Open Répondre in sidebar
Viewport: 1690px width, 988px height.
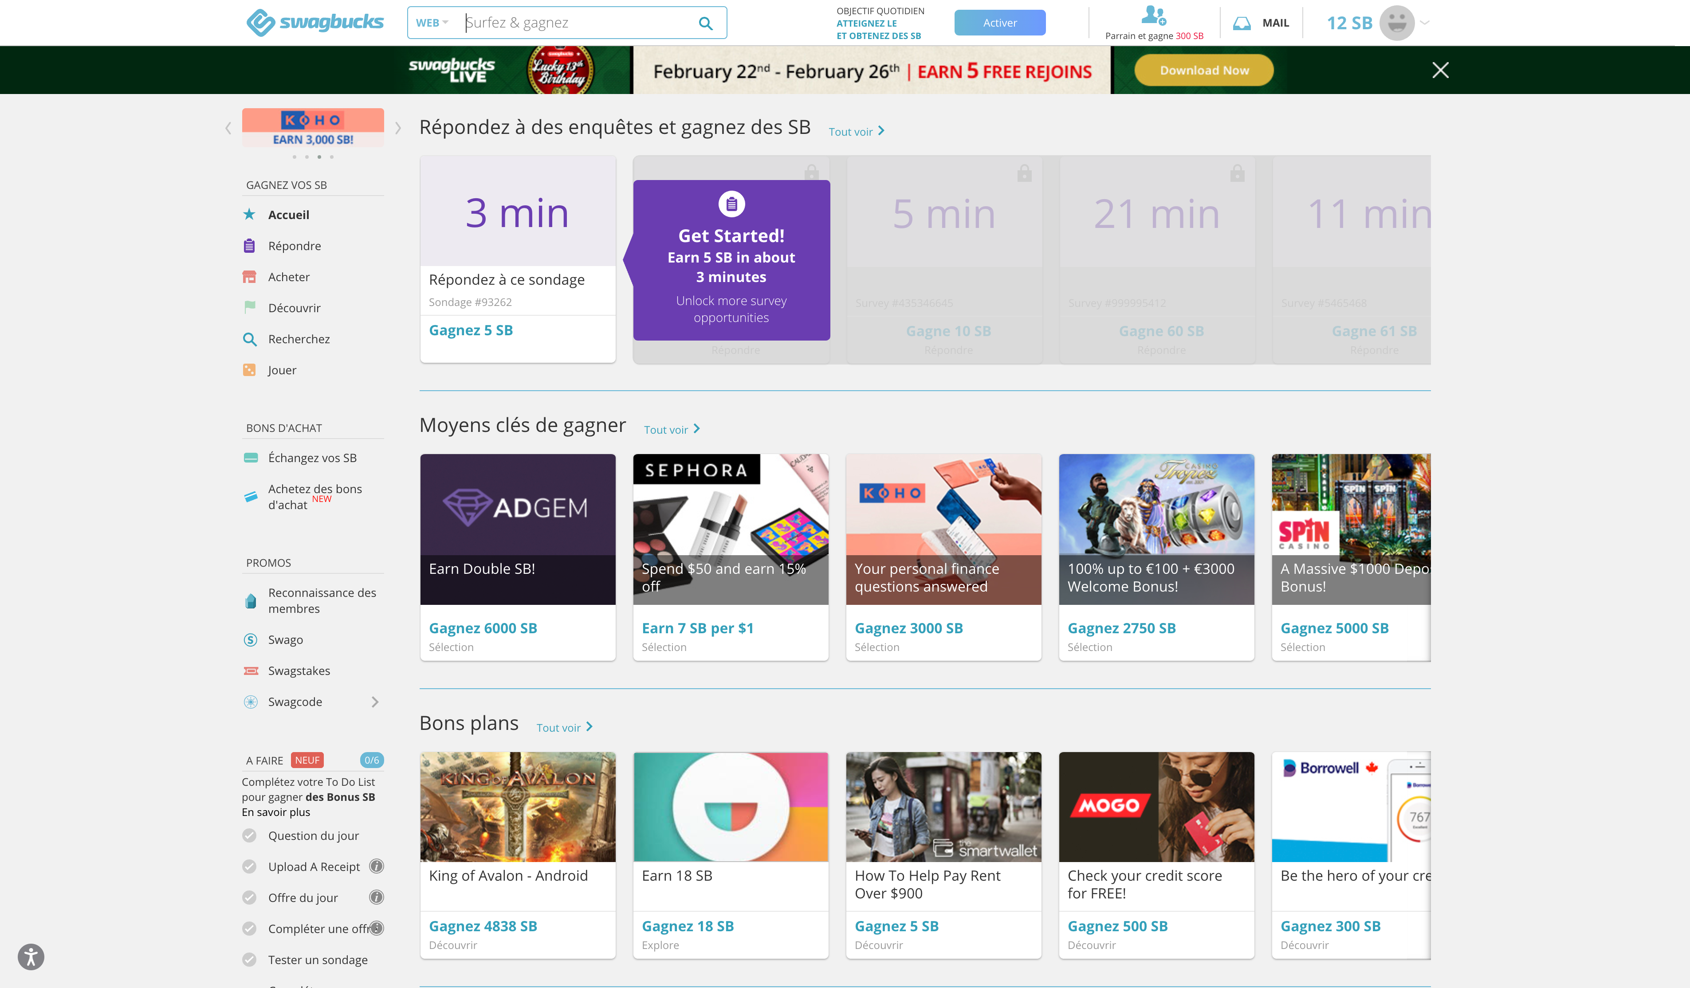295,245
